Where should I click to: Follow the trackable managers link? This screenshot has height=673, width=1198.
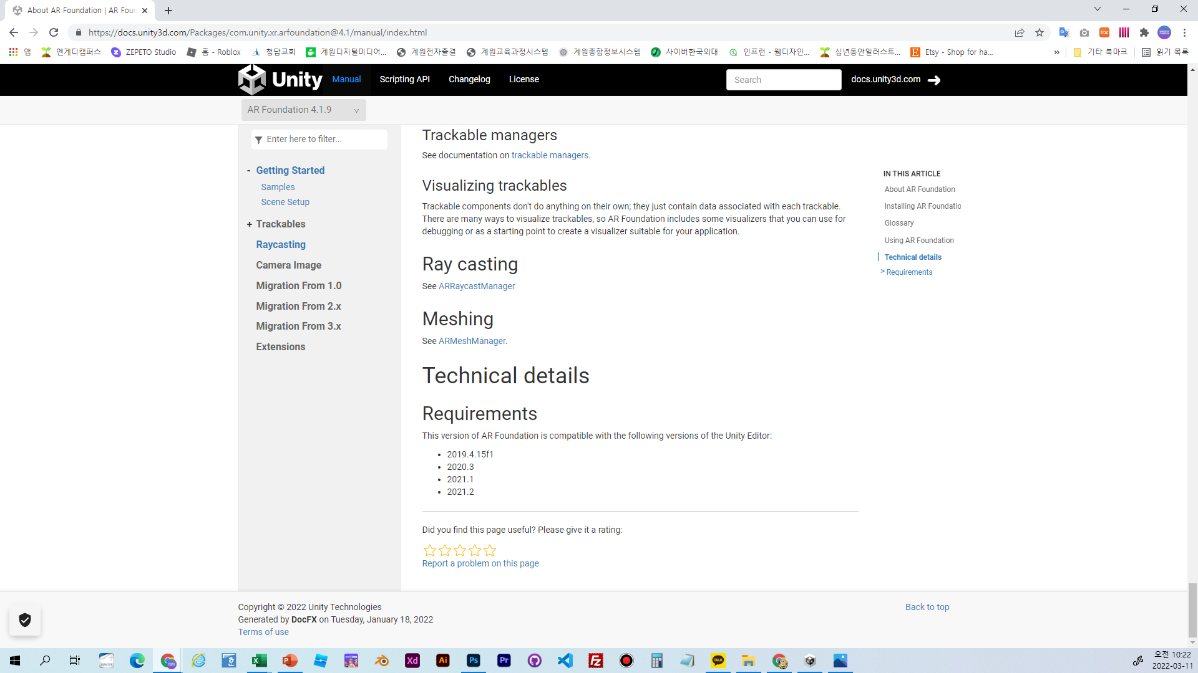coord(550,155)
